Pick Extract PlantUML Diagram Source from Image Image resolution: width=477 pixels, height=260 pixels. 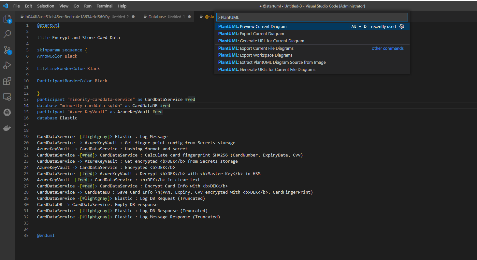(x=282, y=62)
